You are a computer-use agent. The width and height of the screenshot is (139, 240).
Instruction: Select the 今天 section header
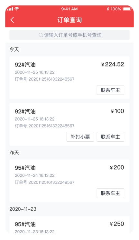pyautogui.click(x=14, y=49)
